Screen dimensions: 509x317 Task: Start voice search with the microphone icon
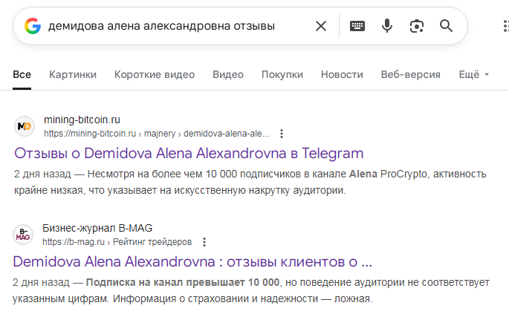(387, 26)
